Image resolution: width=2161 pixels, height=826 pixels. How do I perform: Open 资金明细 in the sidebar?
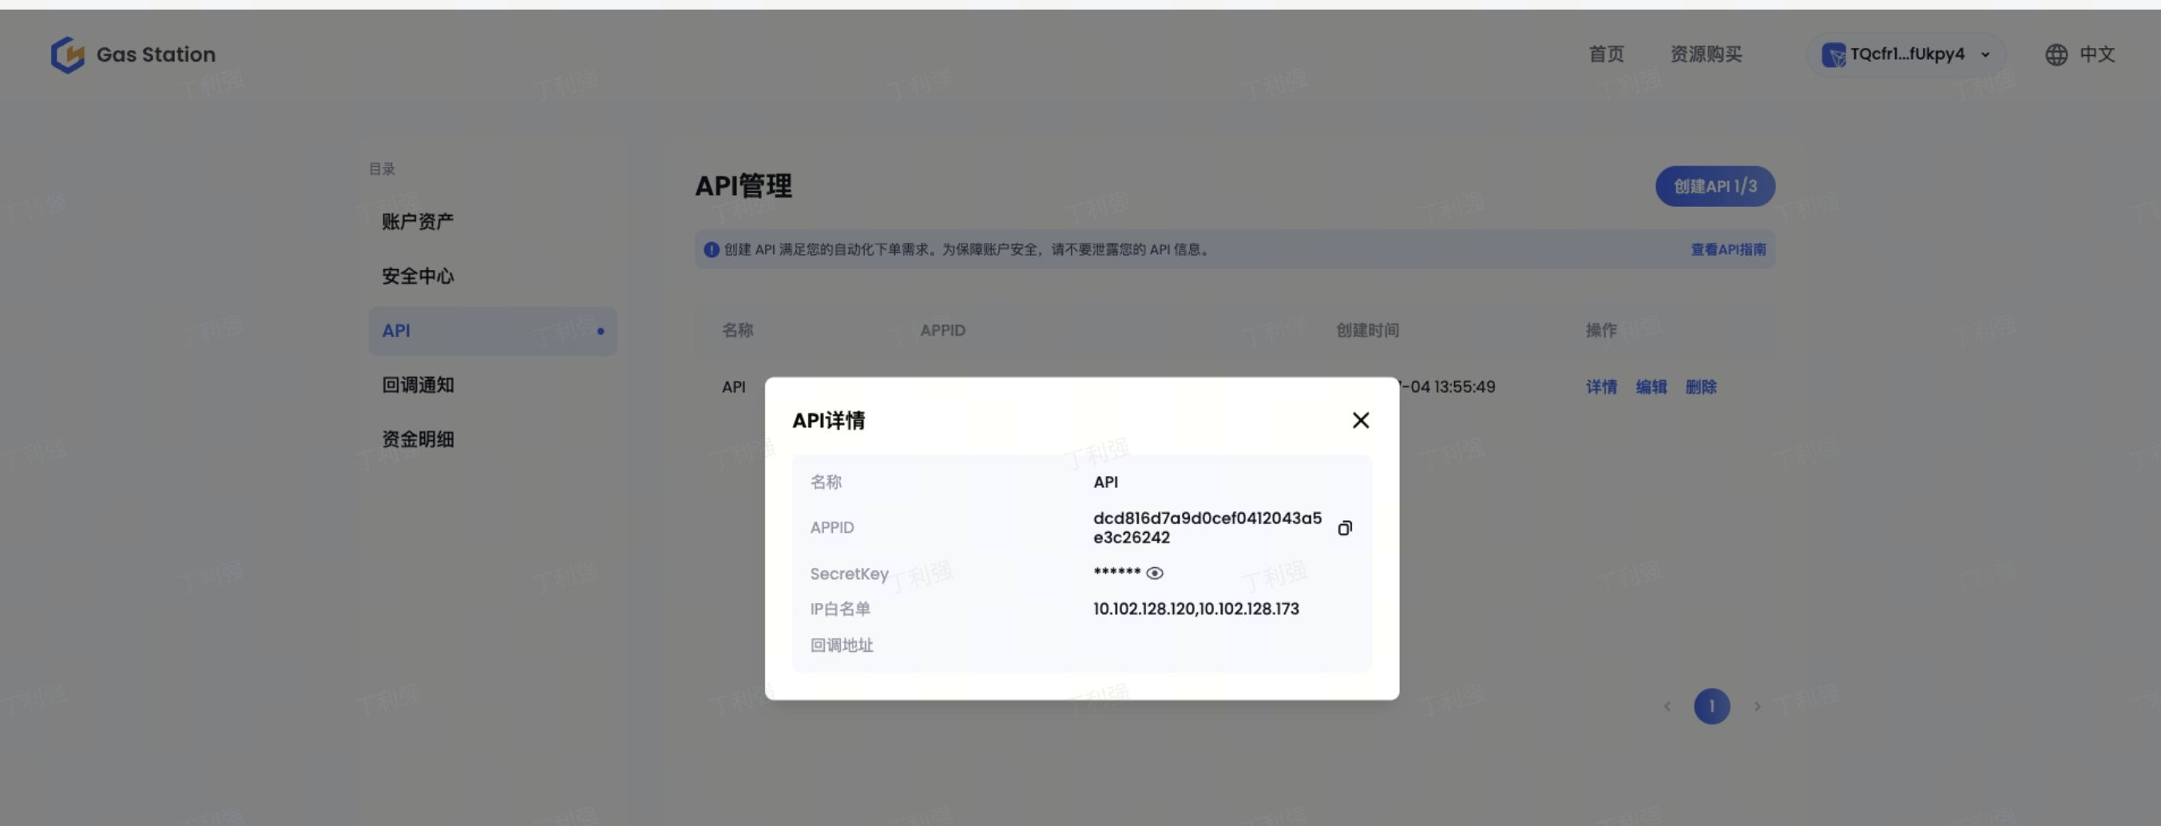(418, 439)
